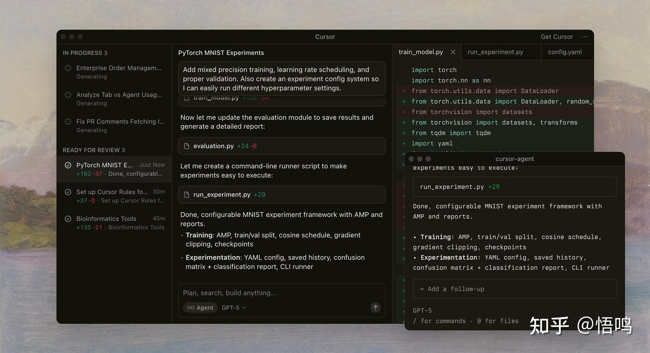The width and height of the screenshot is (650, 353).
Task: Select the Set up Cursor Rules review item
Action: (x=114, y=196)
